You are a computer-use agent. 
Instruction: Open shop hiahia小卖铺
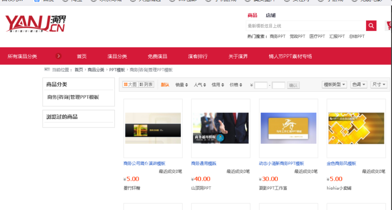point(339,188)
